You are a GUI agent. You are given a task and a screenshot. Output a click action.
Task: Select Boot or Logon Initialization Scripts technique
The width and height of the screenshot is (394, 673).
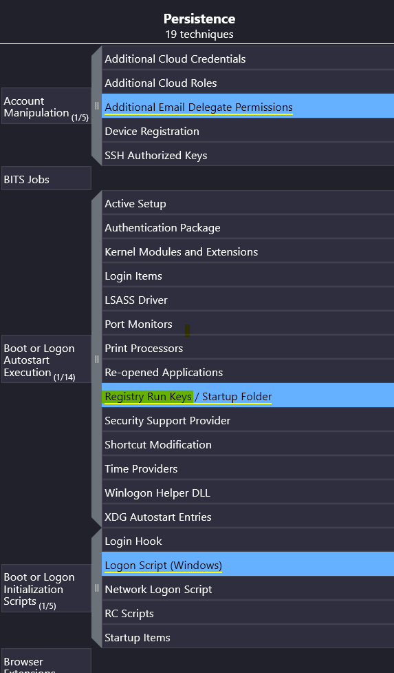[46, 588]
